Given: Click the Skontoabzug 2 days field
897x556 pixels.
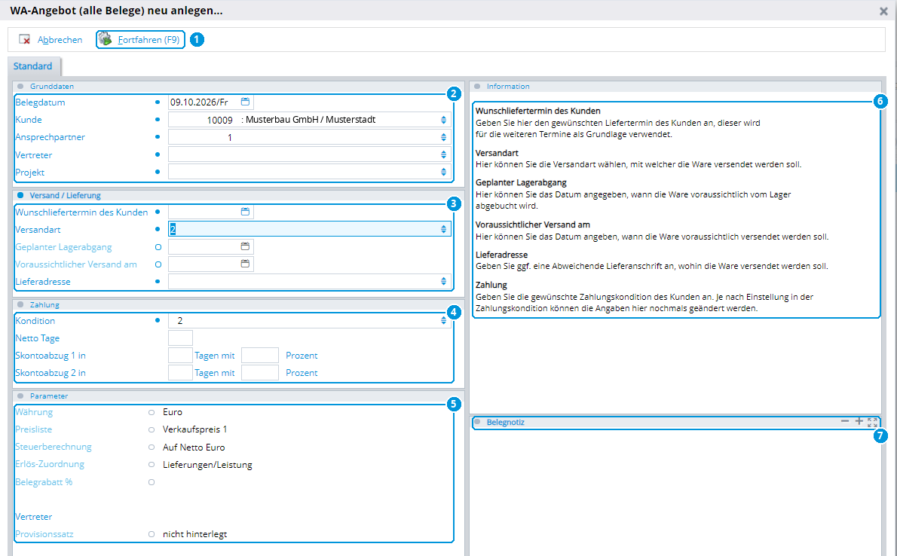Looking at the screenshot, I should (x=180, y=372).
